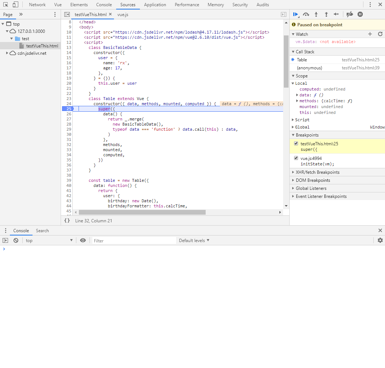385x368 pixels.
Task: Hide the debugger sidebar pane
Action: click(x=283, y=15)
